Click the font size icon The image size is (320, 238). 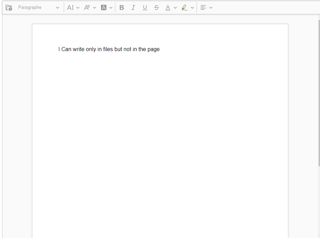[70, 7]
